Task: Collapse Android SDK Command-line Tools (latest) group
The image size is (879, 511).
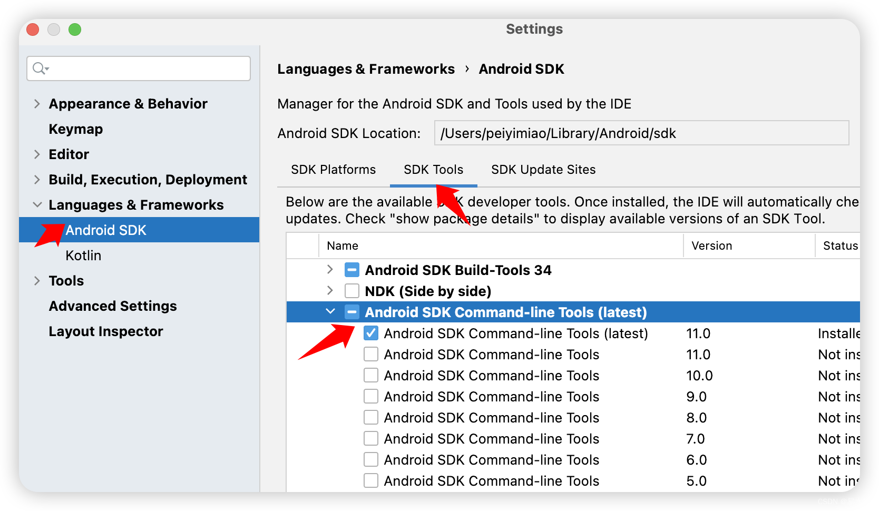Action: (x=330, y=312)
